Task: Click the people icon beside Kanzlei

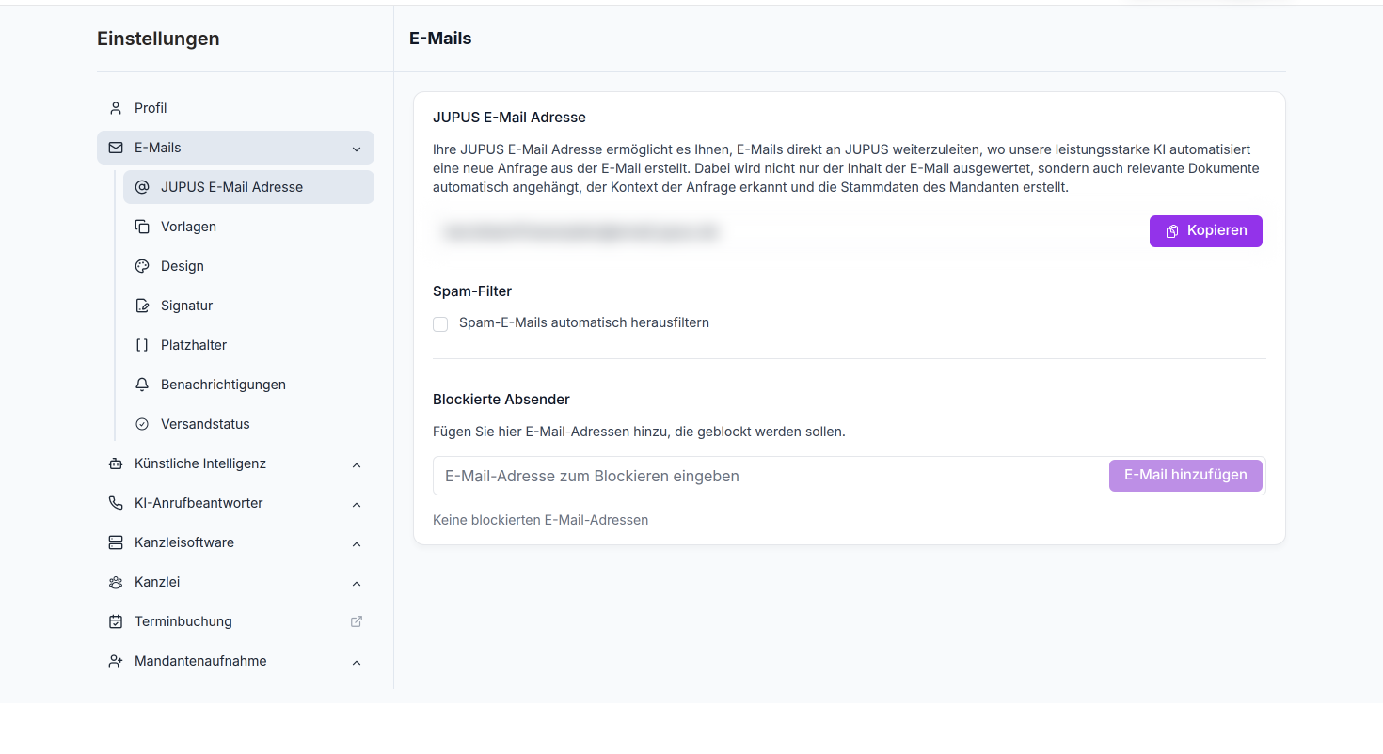Action: click(x=116, y=582)
